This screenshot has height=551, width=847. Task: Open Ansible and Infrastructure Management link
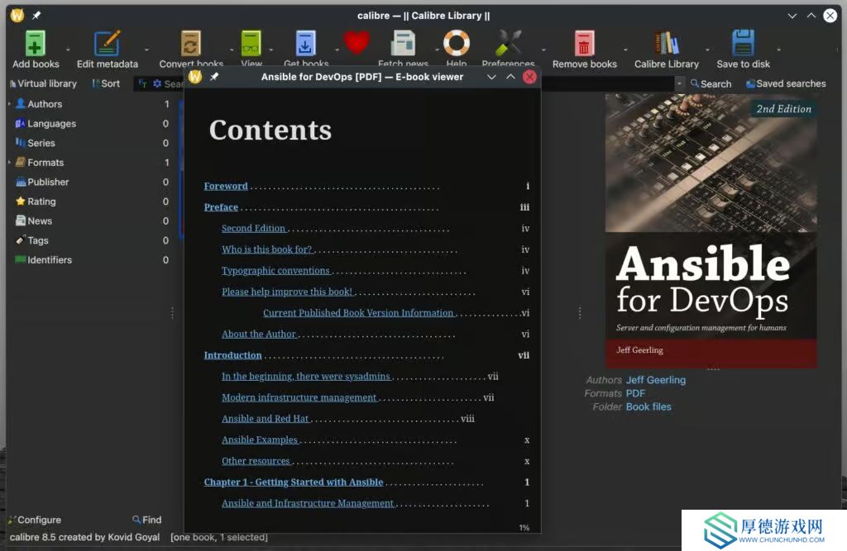(x=308, y=504)
